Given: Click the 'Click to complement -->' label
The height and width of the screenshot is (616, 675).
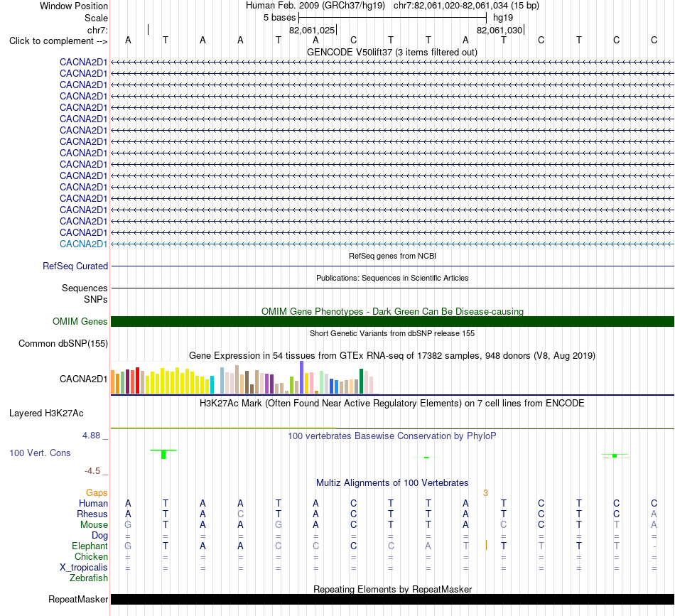Looking at the screenshot, I should click(58, 41).
